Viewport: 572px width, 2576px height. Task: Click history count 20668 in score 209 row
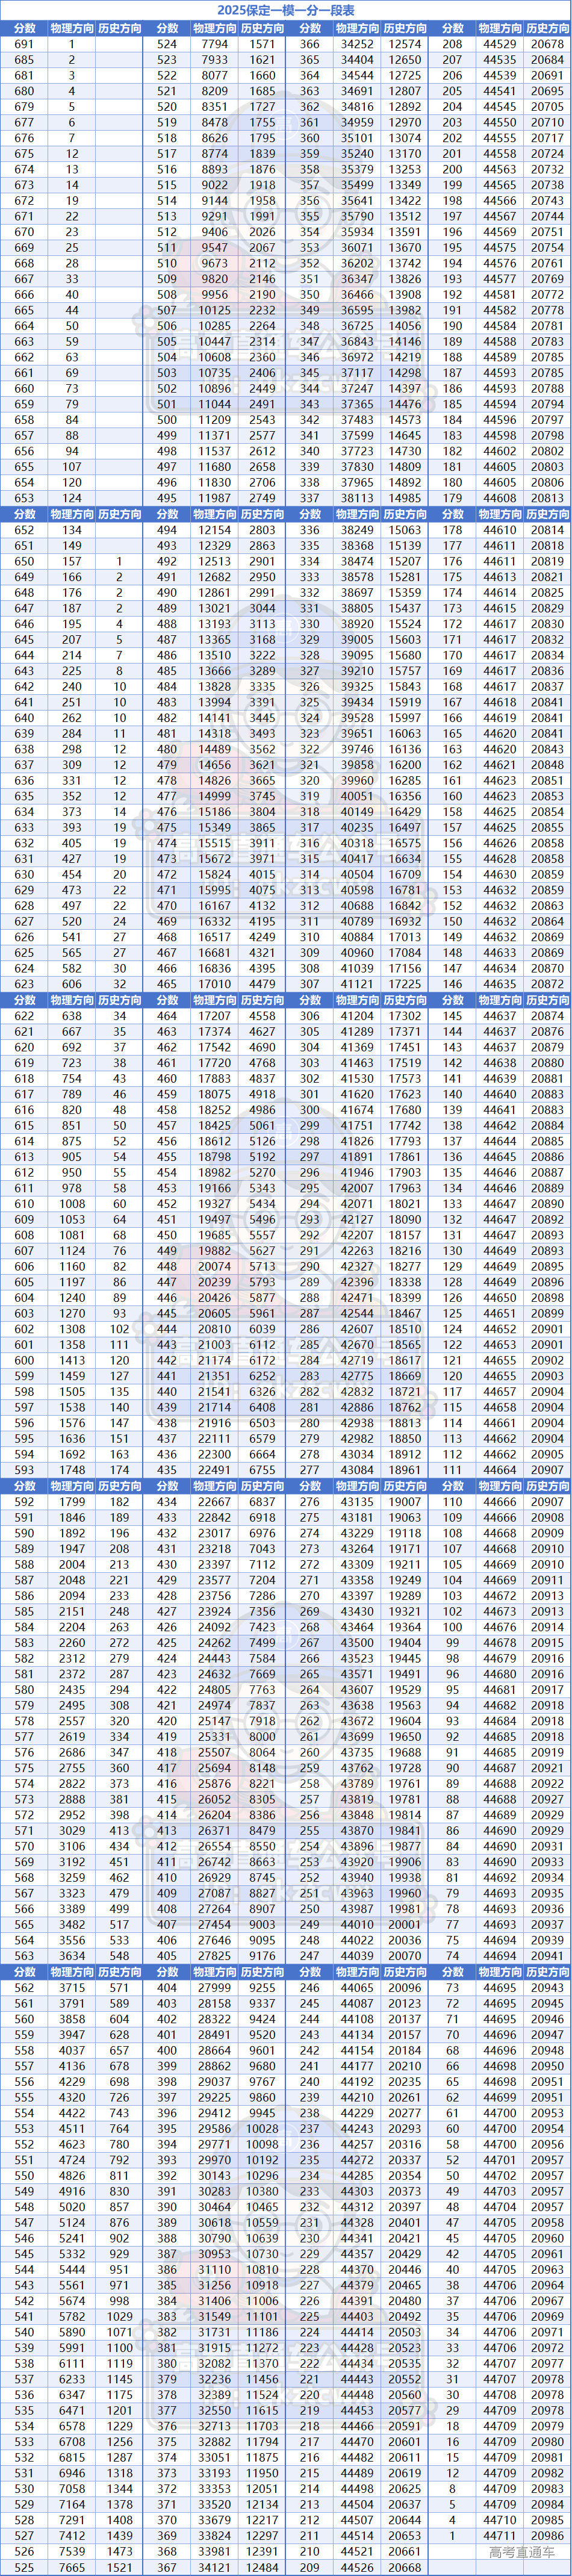404,2566
